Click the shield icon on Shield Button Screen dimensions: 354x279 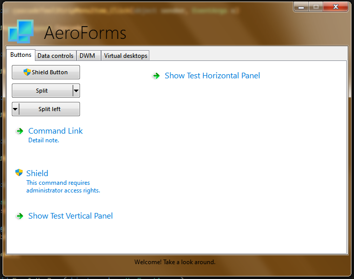[x=27, y=72]
